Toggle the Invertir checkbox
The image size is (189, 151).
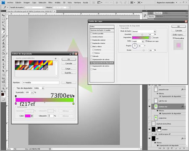tap(152, 38)
